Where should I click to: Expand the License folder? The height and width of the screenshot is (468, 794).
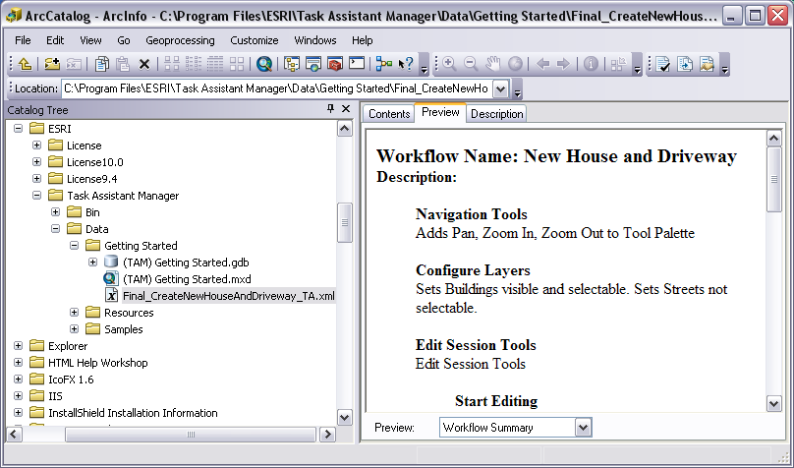(x=37, y=146)
